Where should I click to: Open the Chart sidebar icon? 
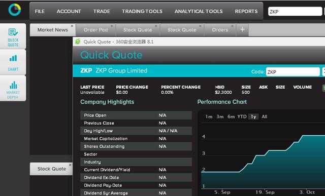pos(13,62)
